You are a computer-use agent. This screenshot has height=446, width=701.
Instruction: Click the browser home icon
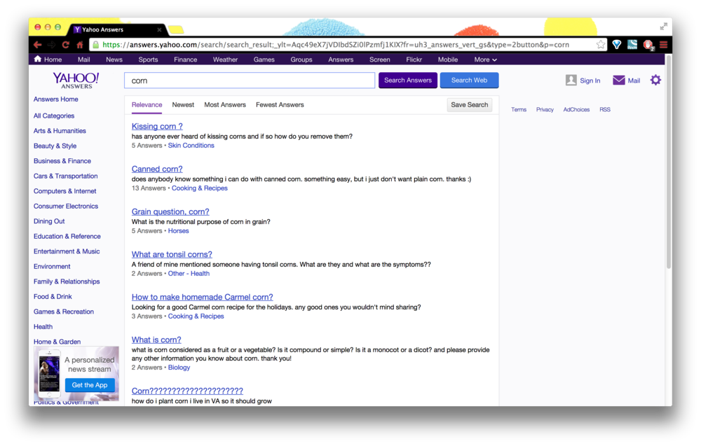[x=80, y=45]
